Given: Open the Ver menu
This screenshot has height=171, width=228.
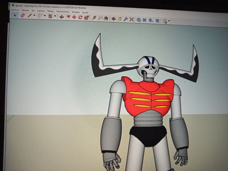Looking at the screenshot, I should click(33, 11).
